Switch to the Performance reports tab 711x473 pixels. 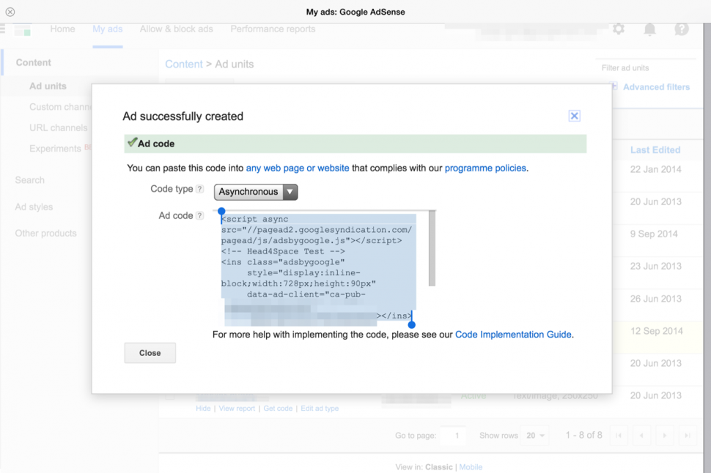click(x=273, y=29)
